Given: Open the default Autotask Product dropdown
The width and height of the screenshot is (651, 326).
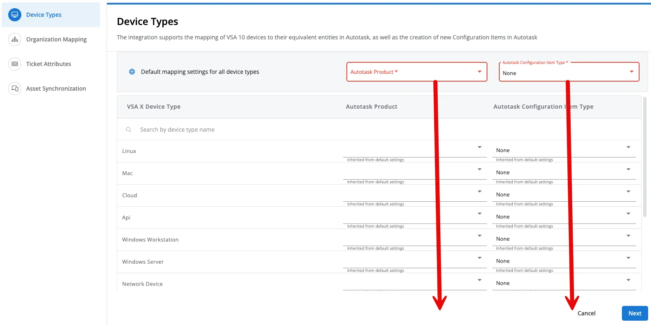Looking at the screenshot, I should (416, 72).
